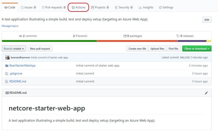
Task: Click '3 hours ago' in README.md row
Action: click(200, 82)
